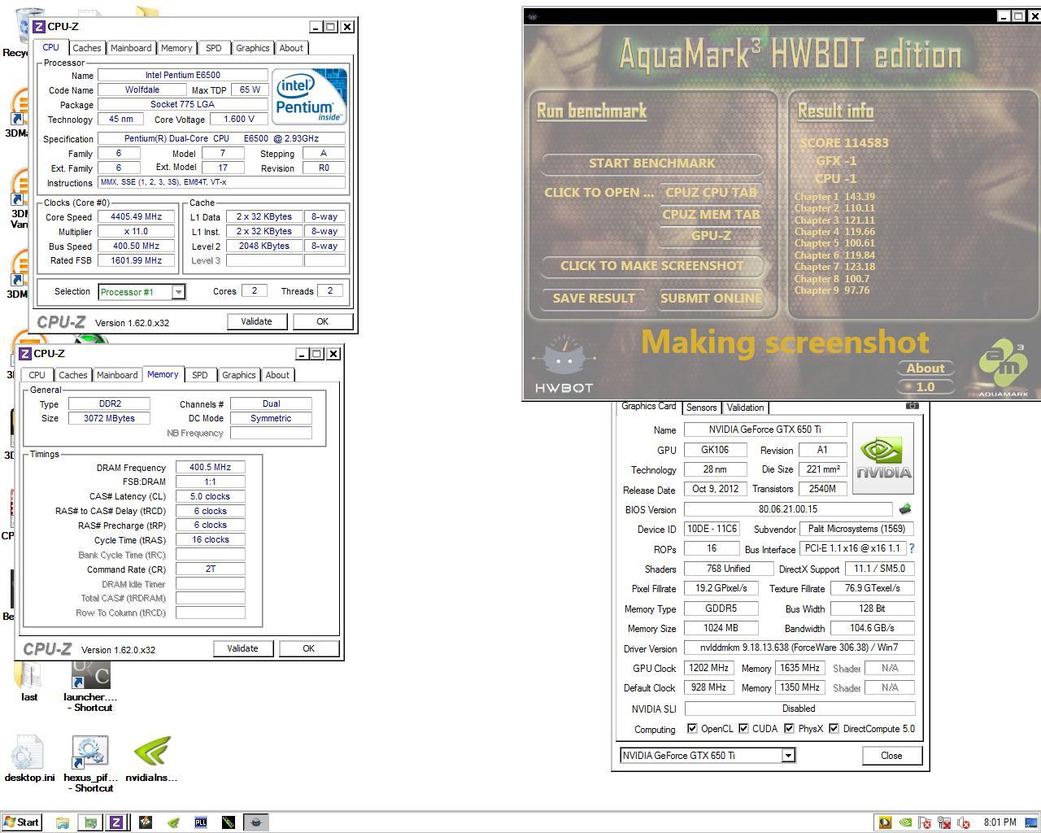Click the DRAM Frequency 400.5 MHz field

pos(210,468)
